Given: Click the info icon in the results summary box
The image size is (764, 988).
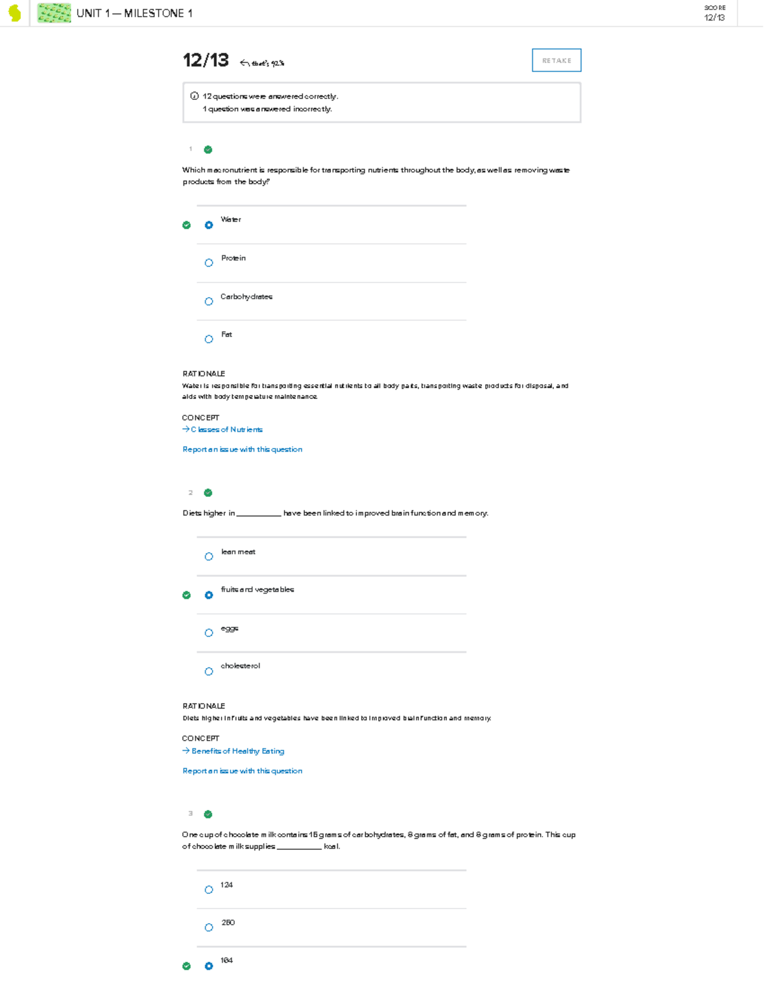Looking at the screenshot, I should 194,96.
